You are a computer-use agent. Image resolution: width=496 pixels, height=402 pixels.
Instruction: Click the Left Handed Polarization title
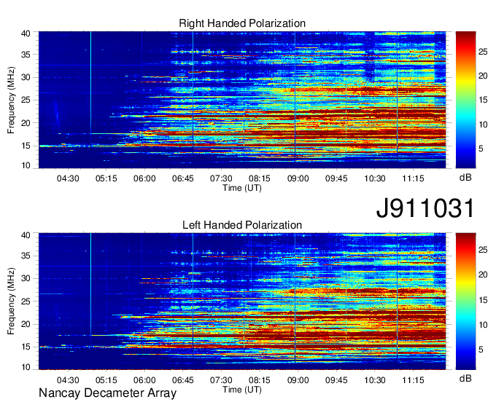coord(242,225)
